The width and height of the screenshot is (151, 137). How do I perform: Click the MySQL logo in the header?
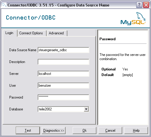133,19
